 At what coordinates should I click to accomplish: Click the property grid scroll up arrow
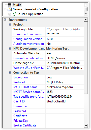[x=86, y=19]
